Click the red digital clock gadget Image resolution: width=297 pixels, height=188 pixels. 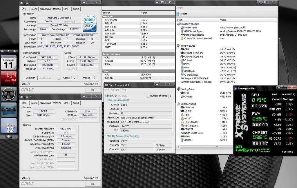tap(8, 78)
